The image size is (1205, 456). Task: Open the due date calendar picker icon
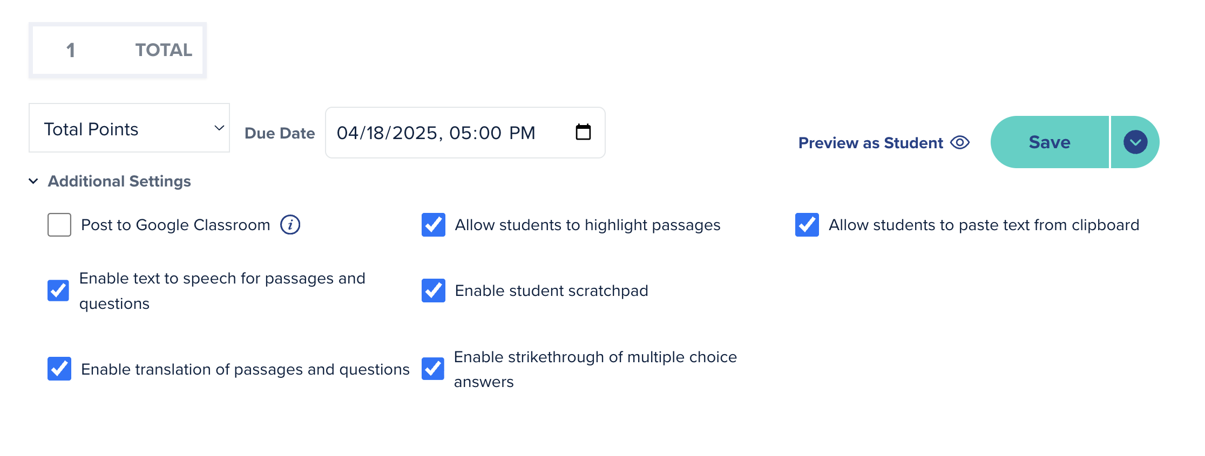pyautogui.click(x=583, y=132)
